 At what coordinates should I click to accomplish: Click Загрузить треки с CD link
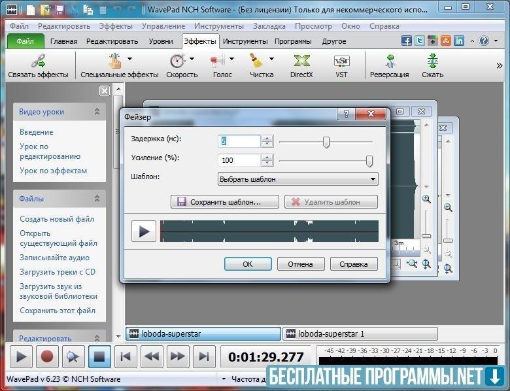click(x=58, y=272)
